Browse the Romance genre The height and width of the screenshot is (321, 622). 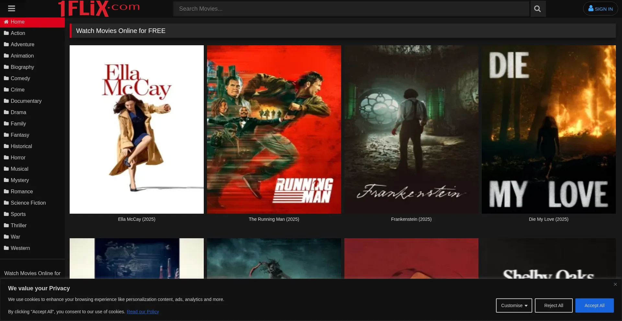pyautogui.click(x=32, y=191)
